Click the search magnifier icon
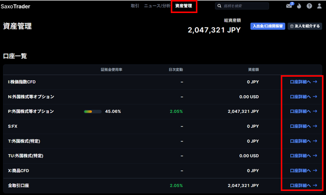Image resolution: width=326 pixels, height=195 pixels. pyautogui.click(x=219, y=6)
